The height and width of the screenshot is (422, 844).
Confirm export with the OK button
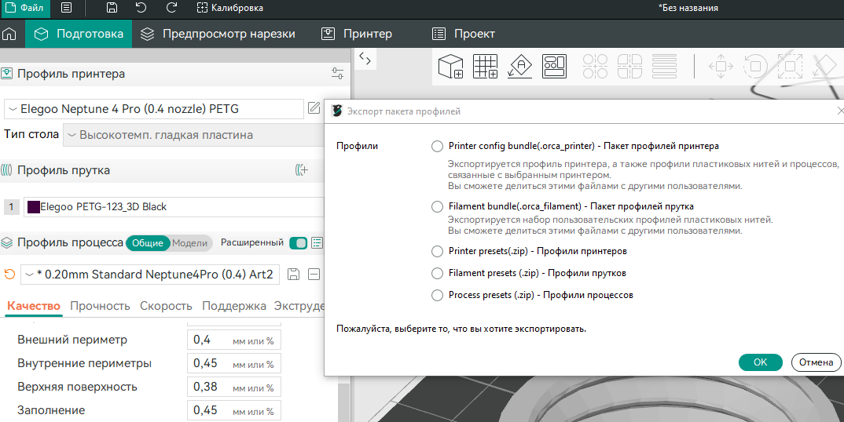coord(760,362)
